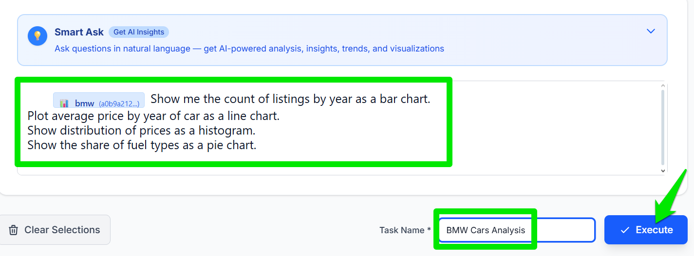Click the dataset ID a0b9a212 text
The image size is (694, 256).
(119, 103)
